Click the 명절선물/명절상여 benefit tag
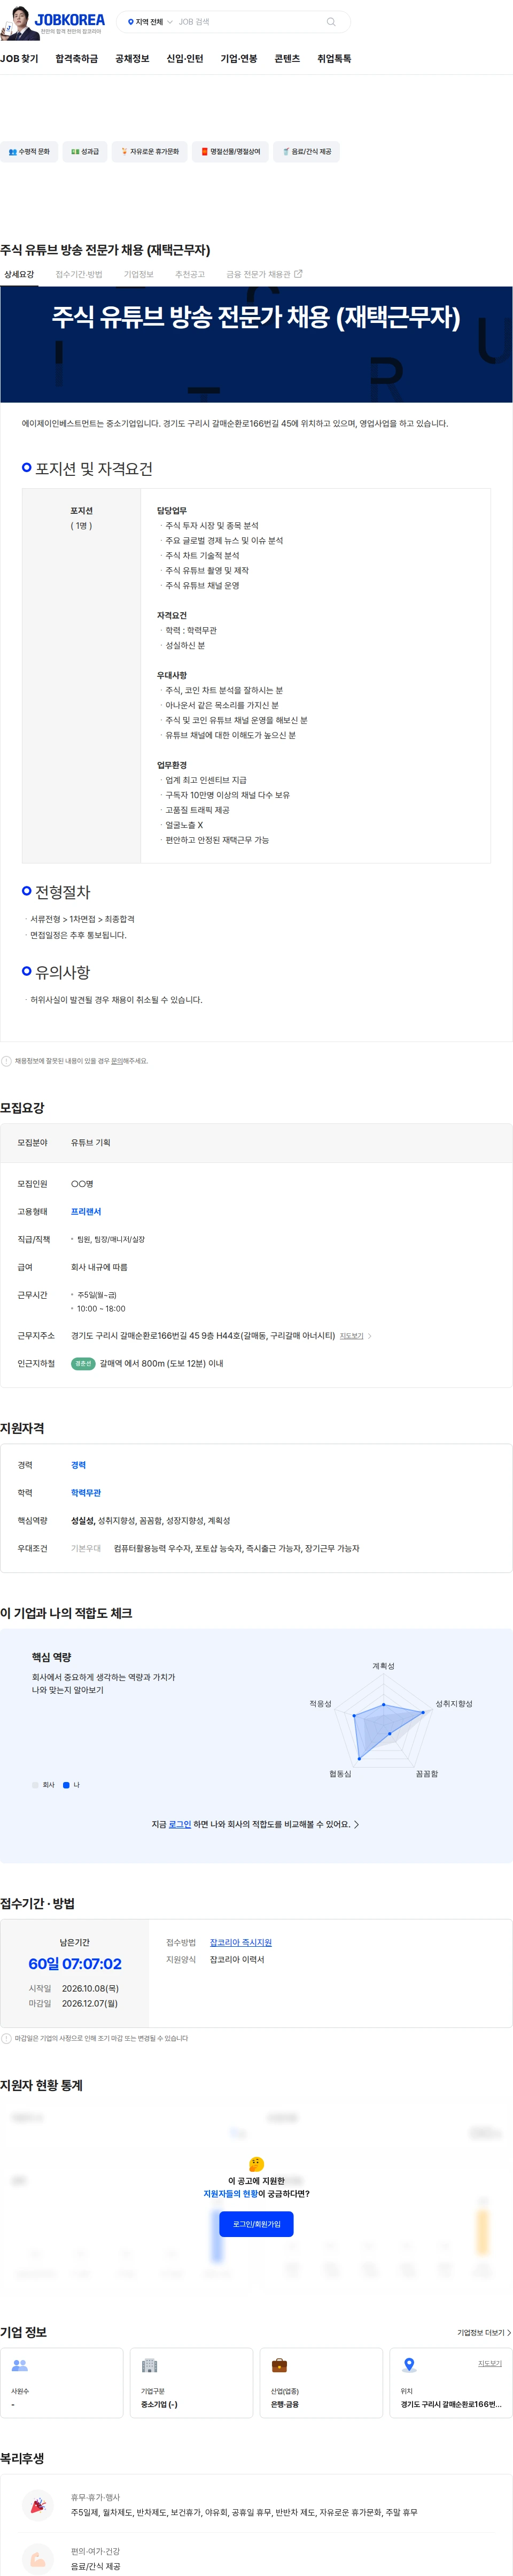The width and height of the screenshot is (513, 2576). point(231,152)
